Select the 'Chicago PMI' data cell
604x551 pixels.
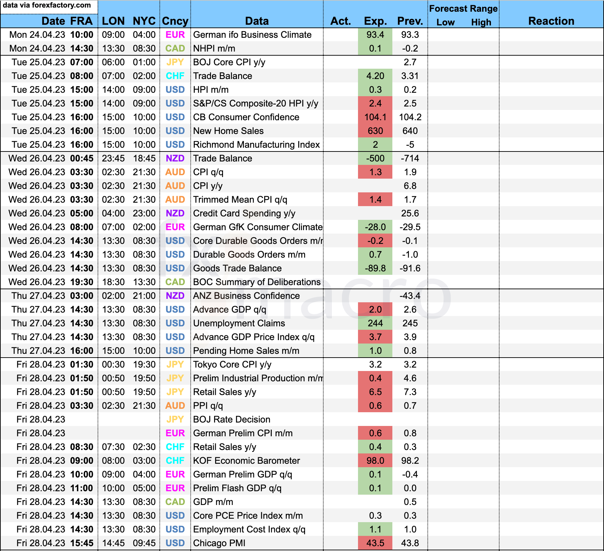pos(257,543)
